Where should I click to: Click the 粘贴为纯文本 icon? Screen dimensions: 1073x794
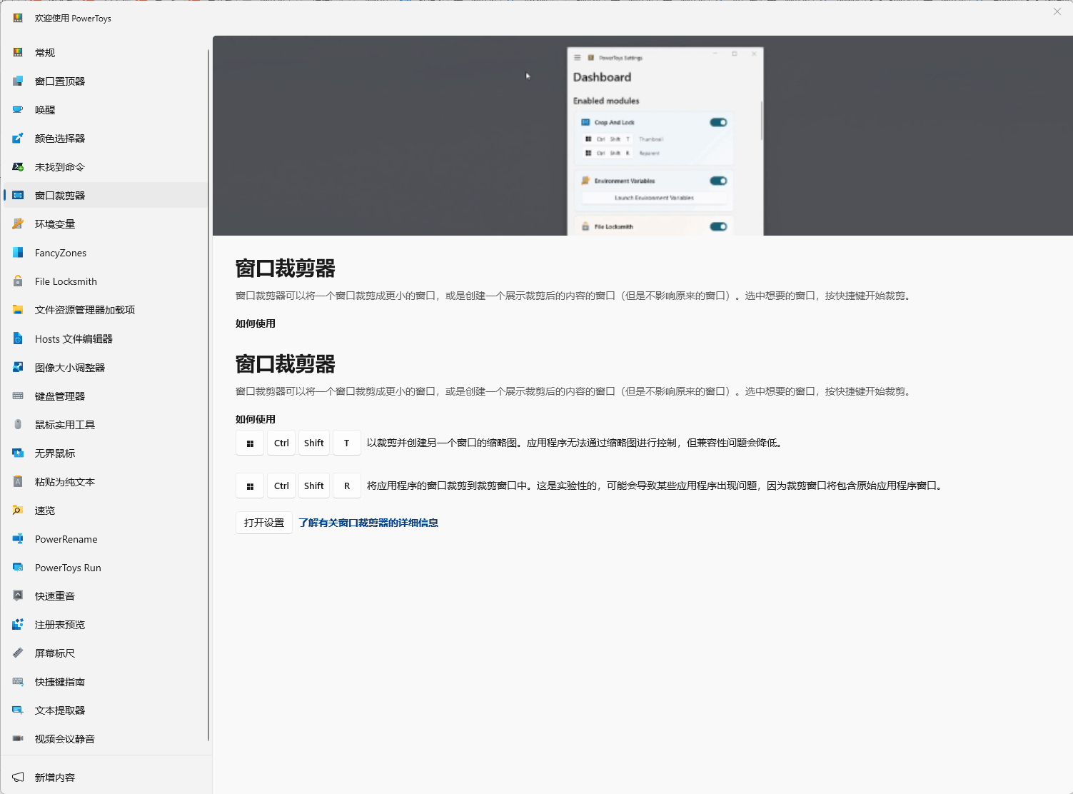[x=18, y=481]
